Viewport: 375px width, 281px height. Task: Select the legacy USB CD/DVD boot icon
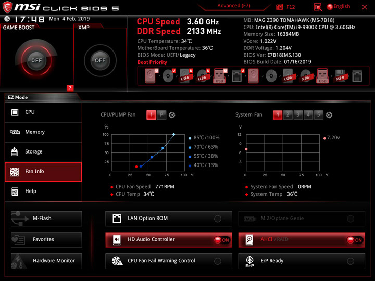tap(306, 76)
